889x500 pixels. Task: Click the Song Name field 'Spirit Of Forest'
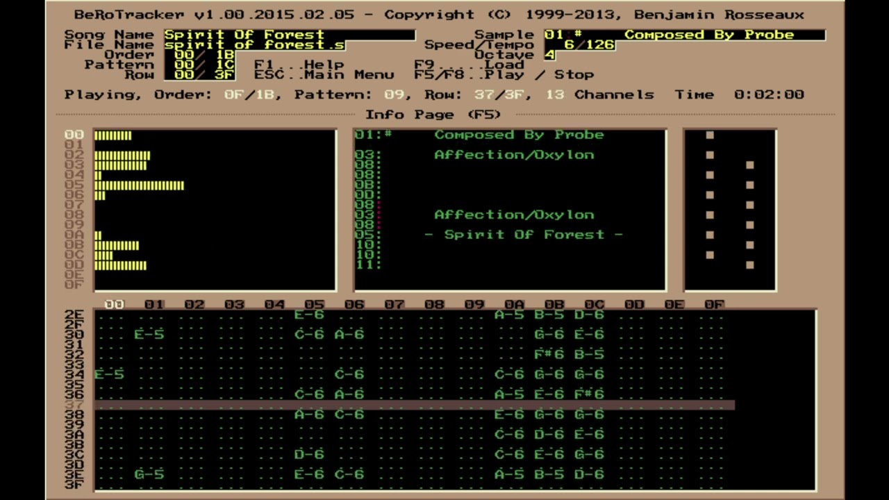[x=290, y=35]
